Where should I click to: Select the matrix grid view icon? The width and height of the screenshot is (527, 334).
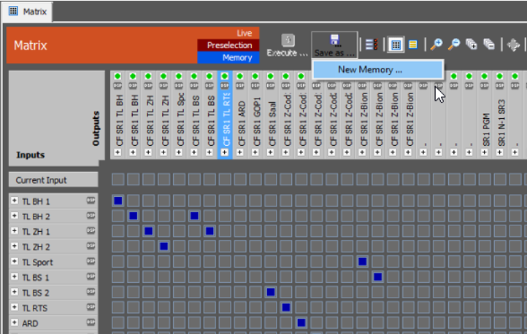[x=396, y=44]
